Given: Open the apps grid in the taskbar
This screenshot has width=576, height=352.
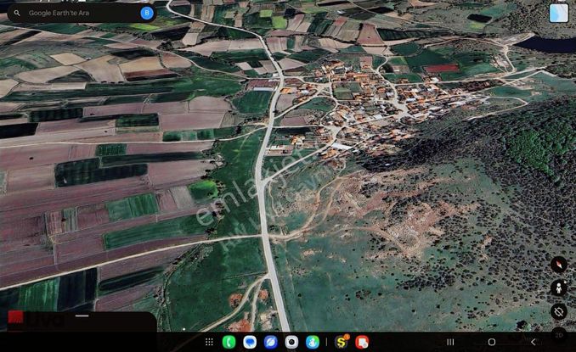Looking at the screenshot, I should tap(209, 342).
